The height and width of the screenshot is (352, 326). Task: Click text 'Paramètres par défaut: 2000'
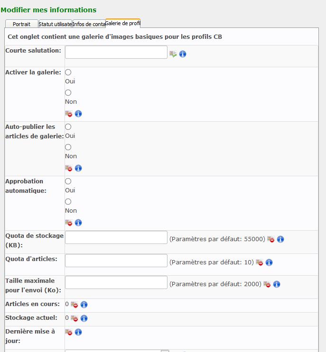coord(215,284)
